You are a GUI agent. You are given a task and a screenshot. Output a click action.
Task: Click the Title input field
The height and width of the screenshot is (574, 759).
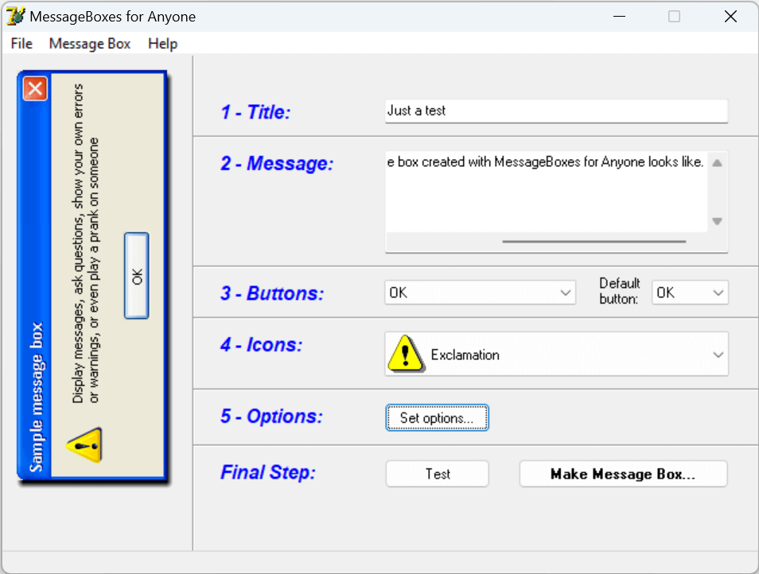(556, 111)
